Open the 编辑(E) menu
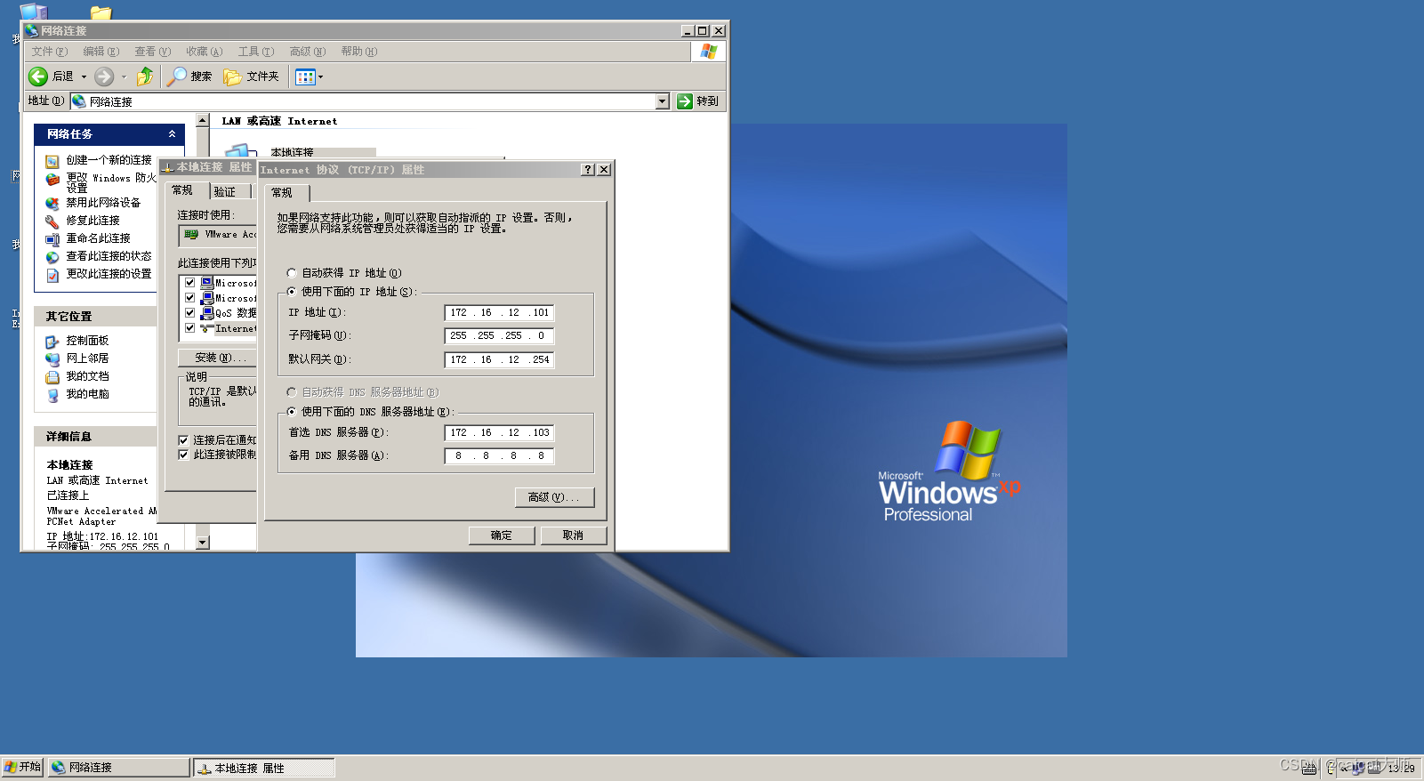This screenshot has width=1424, height=781. (x=101, y=52)
